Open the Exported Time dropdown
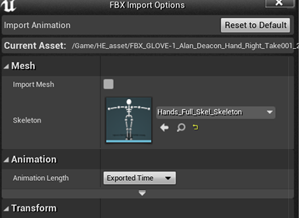 [x=140, y=178]
